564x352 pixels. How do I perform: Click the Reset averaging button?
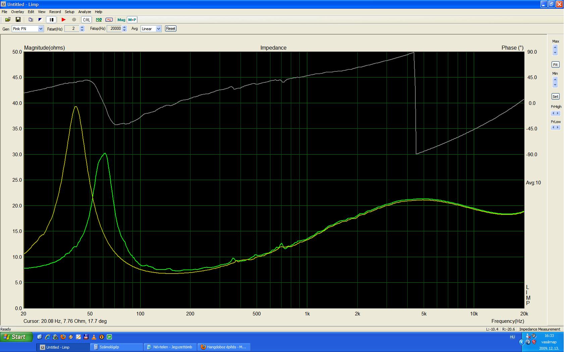[x=170, y=28]
